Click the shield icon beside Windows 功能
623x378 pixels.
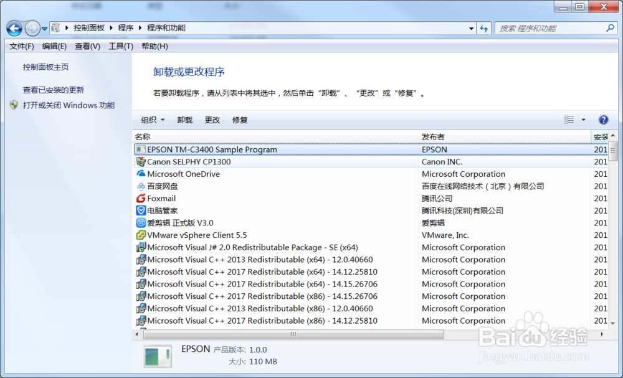coord(14,105)
